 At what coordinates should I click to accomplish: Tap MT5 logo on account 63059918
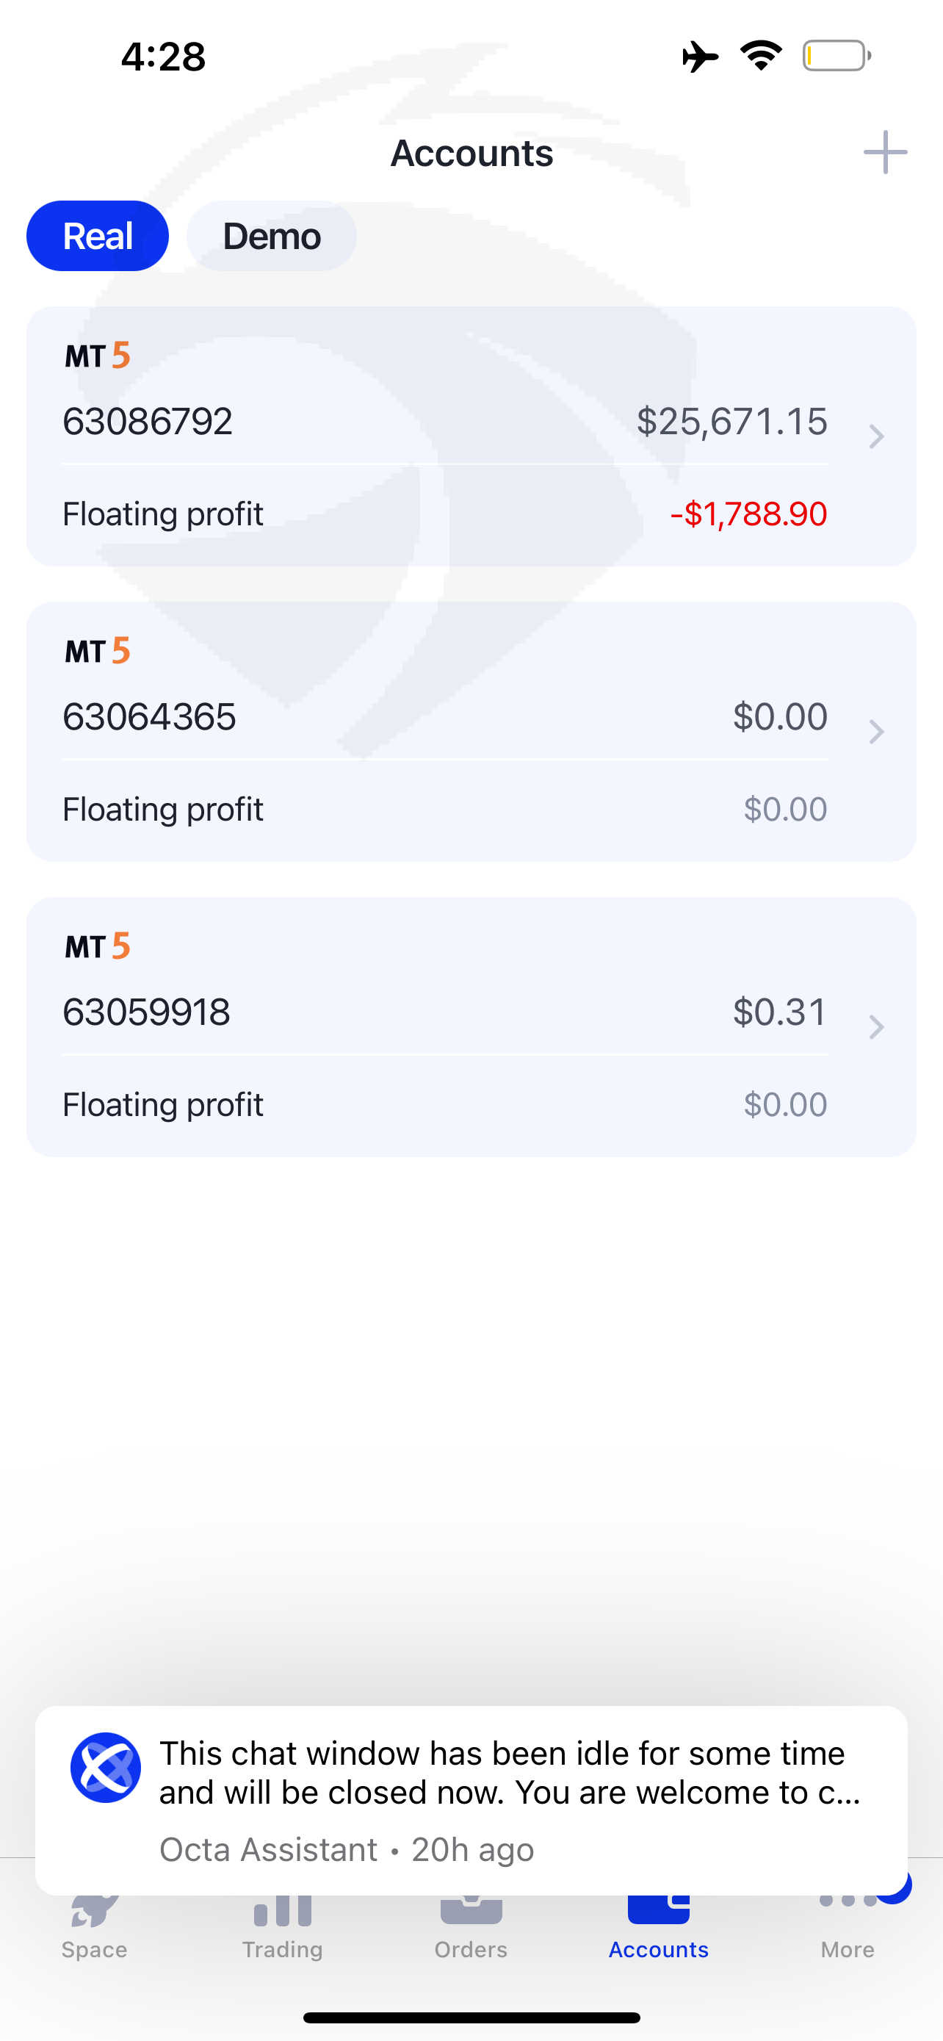click(x=98, y=946)
